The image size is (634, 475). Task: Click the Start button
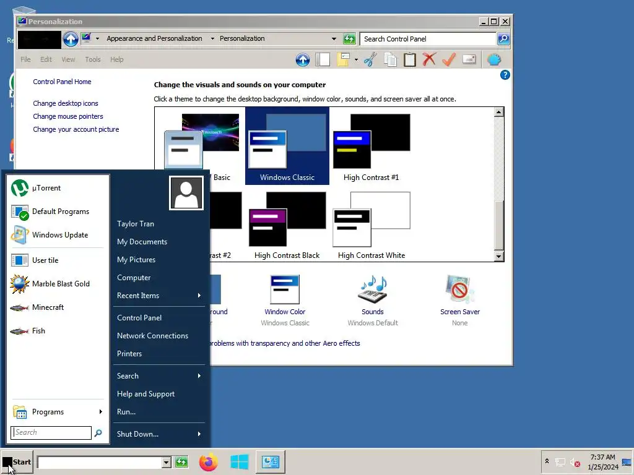[x=17, y=462]
